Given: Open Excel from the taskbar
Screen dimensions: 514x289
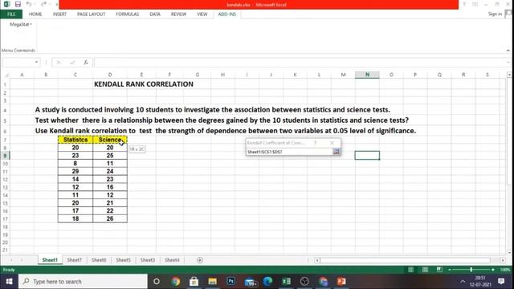Looking at the screenshot, I should coord(286,282).
